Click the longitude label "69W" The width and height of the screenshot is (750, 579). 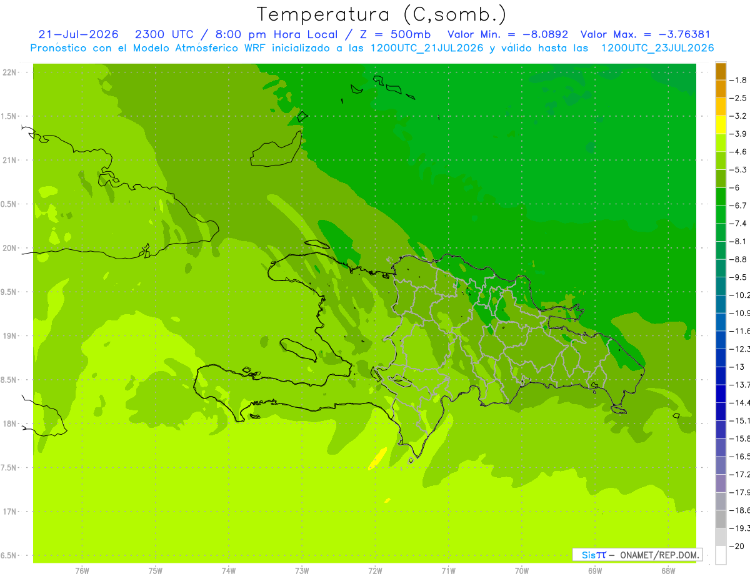click(595, 570)
